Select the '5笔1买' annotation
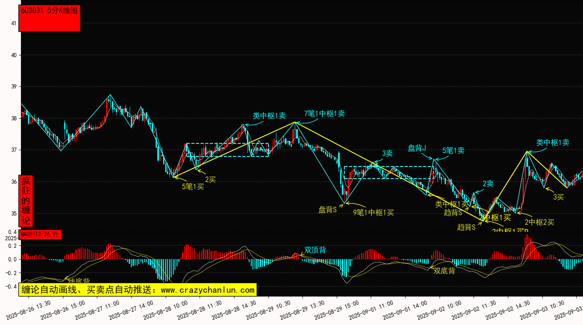This screenshot has height=325, width=583. click(193, 187)
